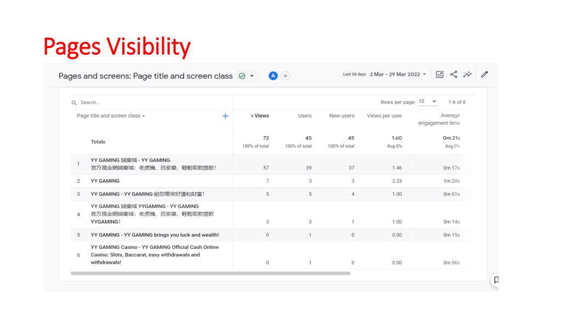The image size is (561, 315).
Task: Click report title 'Pages and screens: Page title and screen class'
Action: click(146, 76)
